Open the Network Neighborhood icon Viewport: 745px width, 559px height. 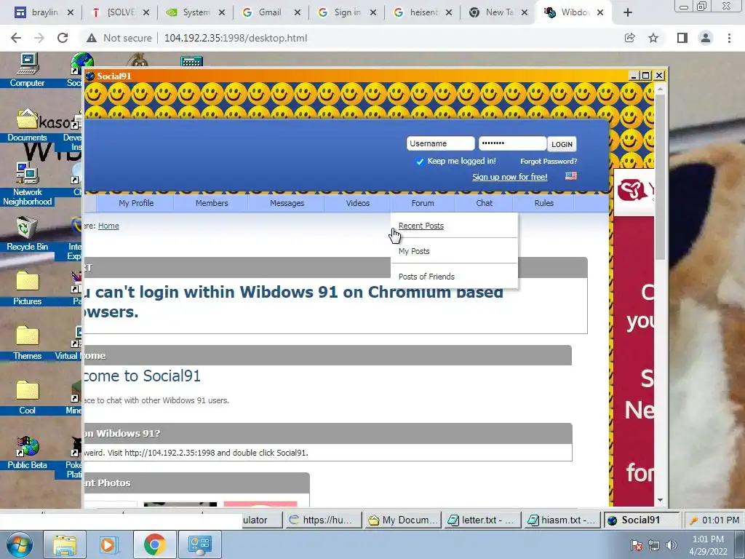point(27,184)
